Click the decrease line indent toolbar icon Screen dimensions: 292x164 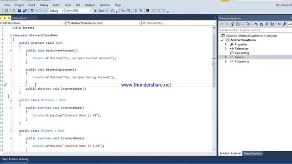coord(123,11)
